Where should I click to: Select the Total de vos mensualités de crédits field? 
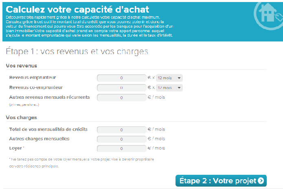(121, 130)
